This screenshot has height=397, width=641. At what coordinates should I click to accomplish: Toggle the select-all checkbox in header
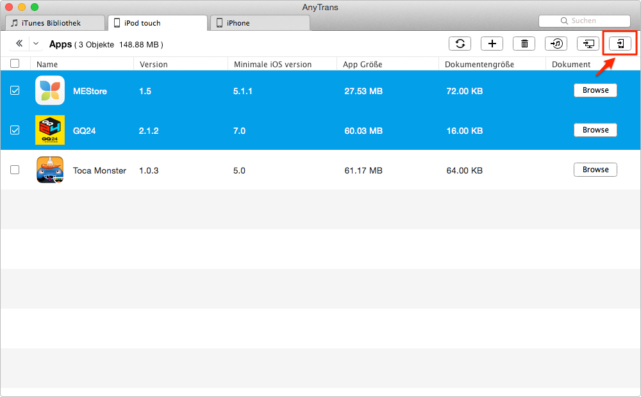pos(15,63)
